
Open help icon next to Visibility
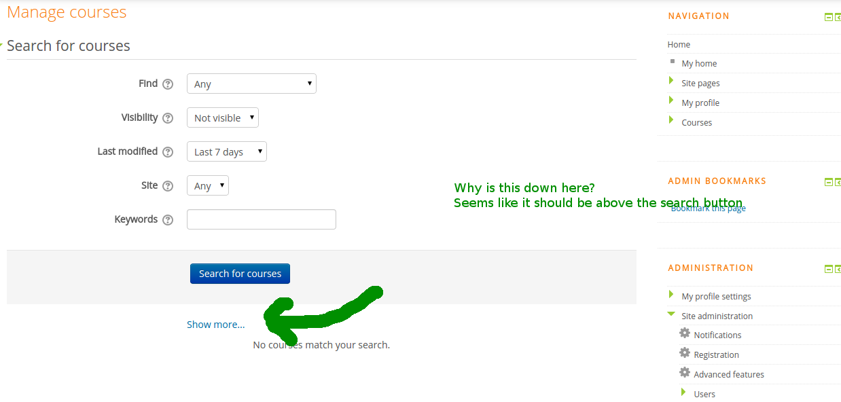pos(168,118)
